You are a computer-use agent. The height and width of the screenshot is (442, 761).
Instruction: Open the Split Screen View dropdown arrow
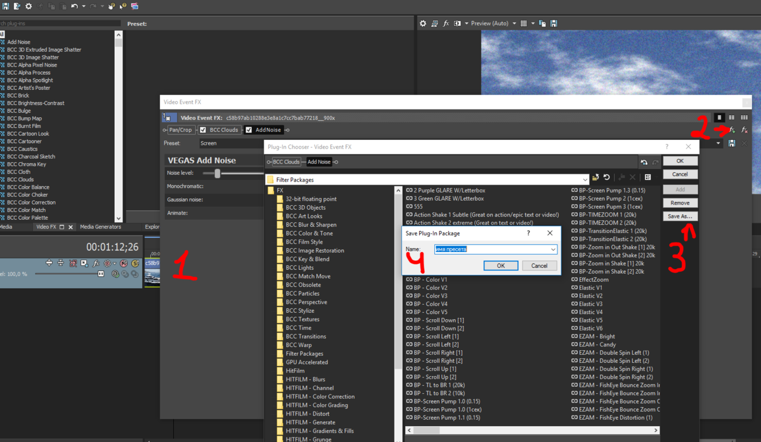pyautogui.click(x=466, y=23)
